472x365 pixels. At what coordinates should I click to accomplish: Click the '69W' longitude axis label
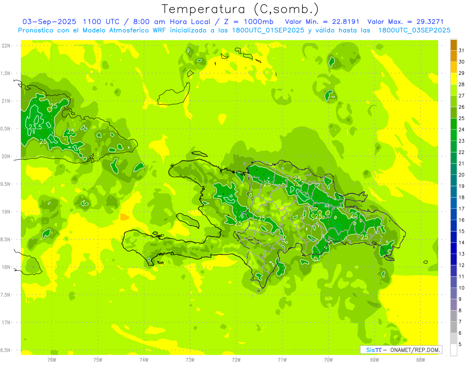click(374, 360)
